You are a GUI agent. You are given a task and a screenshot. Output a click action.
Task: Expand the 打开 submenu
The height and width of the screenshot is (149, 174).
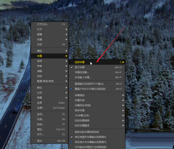click(50, 29)
